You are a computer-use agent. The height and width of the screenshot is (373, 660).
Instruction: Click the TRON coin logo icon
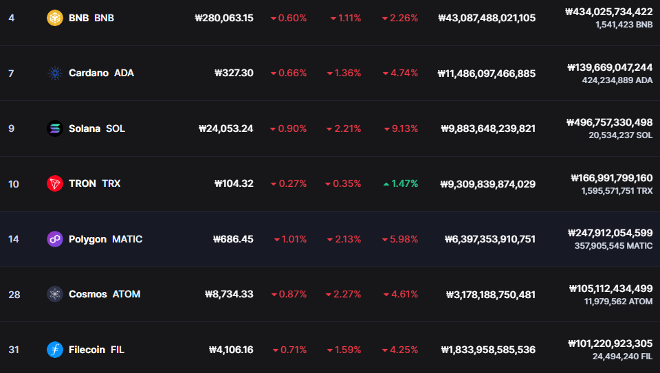click(x=55, y=183)
